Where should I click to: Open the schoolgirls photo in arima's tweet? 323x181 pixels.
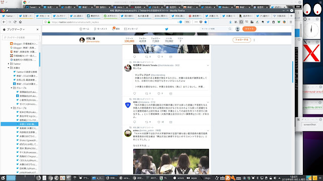pyautogui.click(x=171, y=162)
